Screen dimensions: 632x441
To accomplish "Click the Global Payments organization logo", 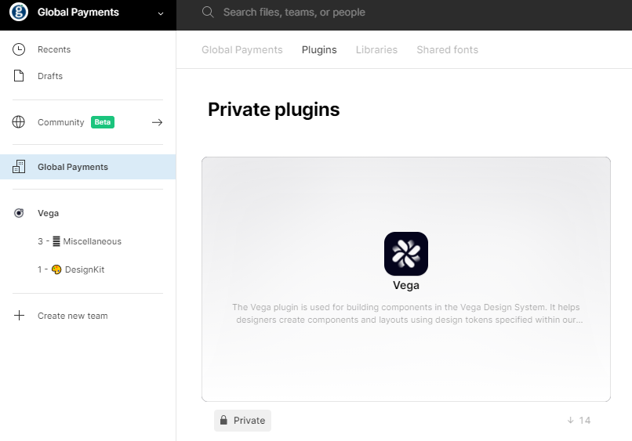I will (19, 12).
